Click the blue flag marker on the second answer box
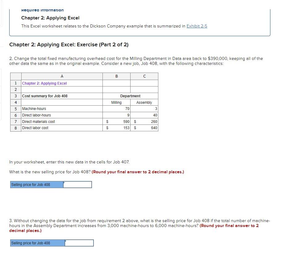The height and width of the screenshot is (253, 292). pyautogui.click(x=66, y=240)
